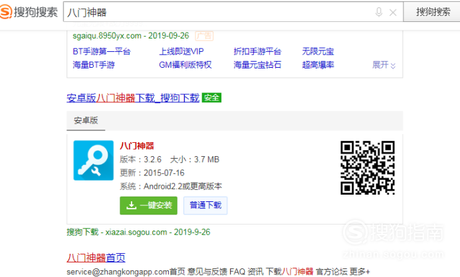Click the green 一键安装 button
The height and width of the screenshot is (277, 460).
pyautogui.click(x=148, y=205)
